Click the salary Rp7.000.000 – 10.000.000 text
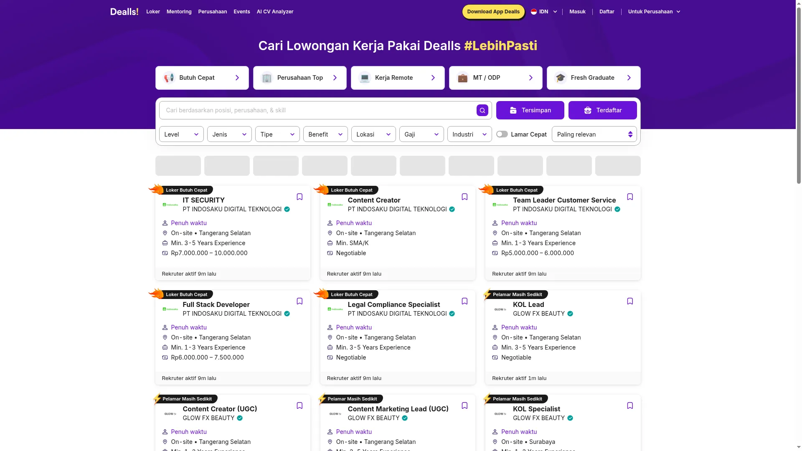802x451 pixels. click(209, 253)
